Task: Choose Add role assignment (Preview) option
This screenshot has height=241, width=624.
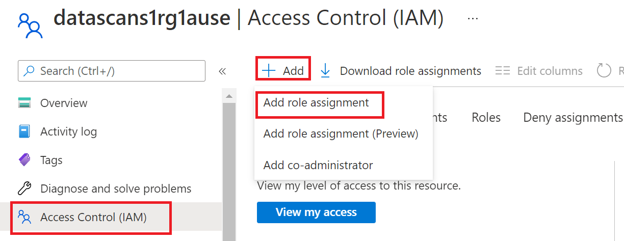Action: [341, 134]
